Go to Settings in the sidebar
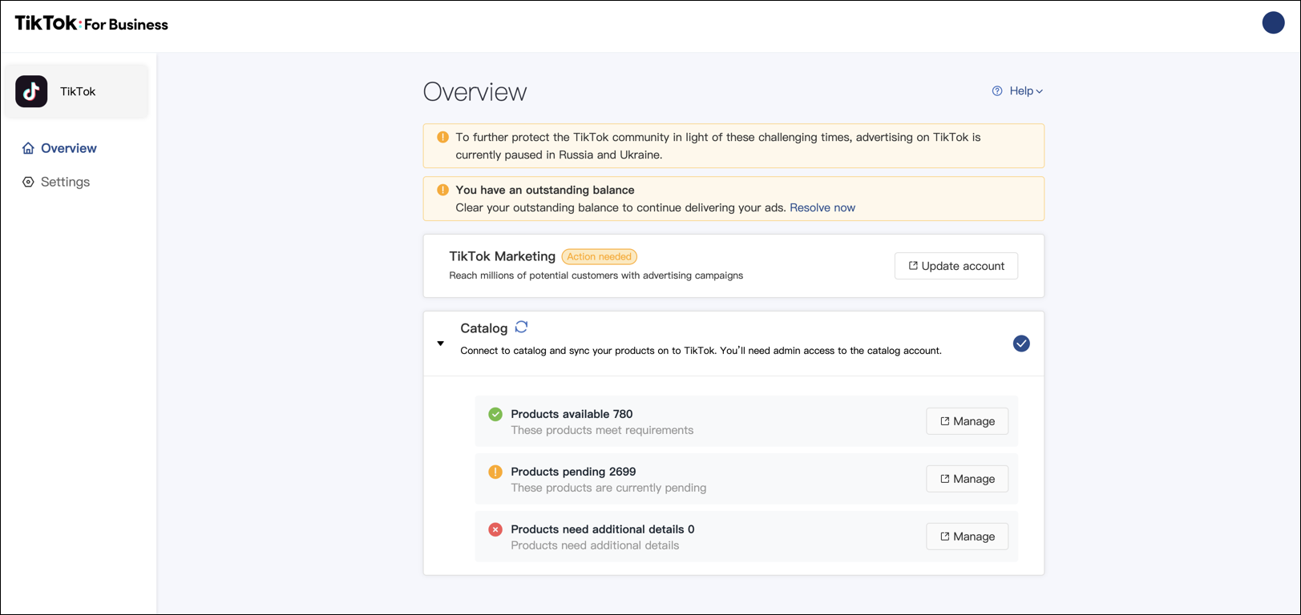The width and height of the screenshot is (1301, 615). (65, 182)
